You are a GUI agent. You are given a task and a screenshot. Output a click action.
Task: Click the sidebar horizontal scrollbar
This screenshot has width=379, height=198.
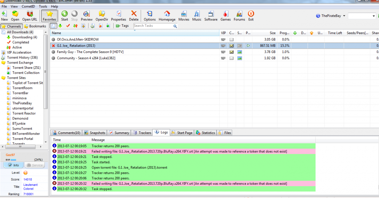pos(22,147)
